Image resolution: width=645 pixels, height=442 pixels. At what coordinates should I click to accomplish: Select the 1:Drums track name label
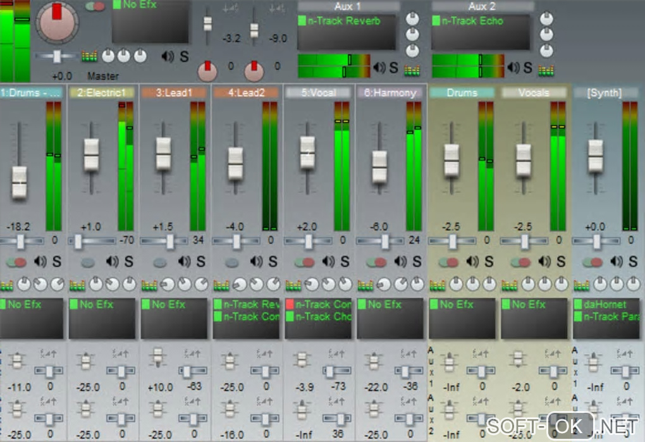click(30, 92)
